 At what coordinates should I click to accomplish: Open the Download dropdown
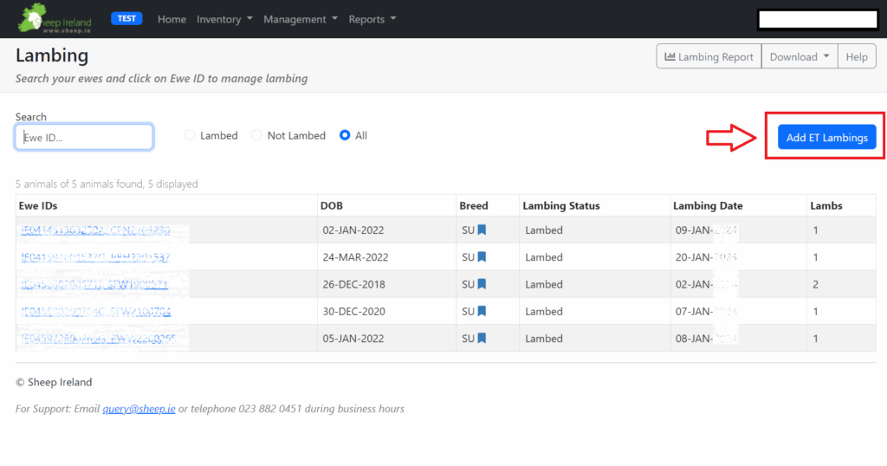pos(799,57)
